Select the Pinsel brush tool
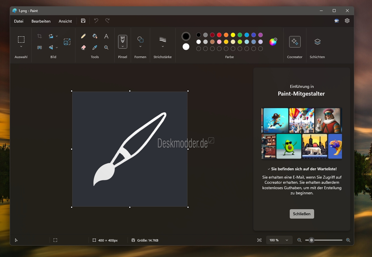 (x=123, y=39)
